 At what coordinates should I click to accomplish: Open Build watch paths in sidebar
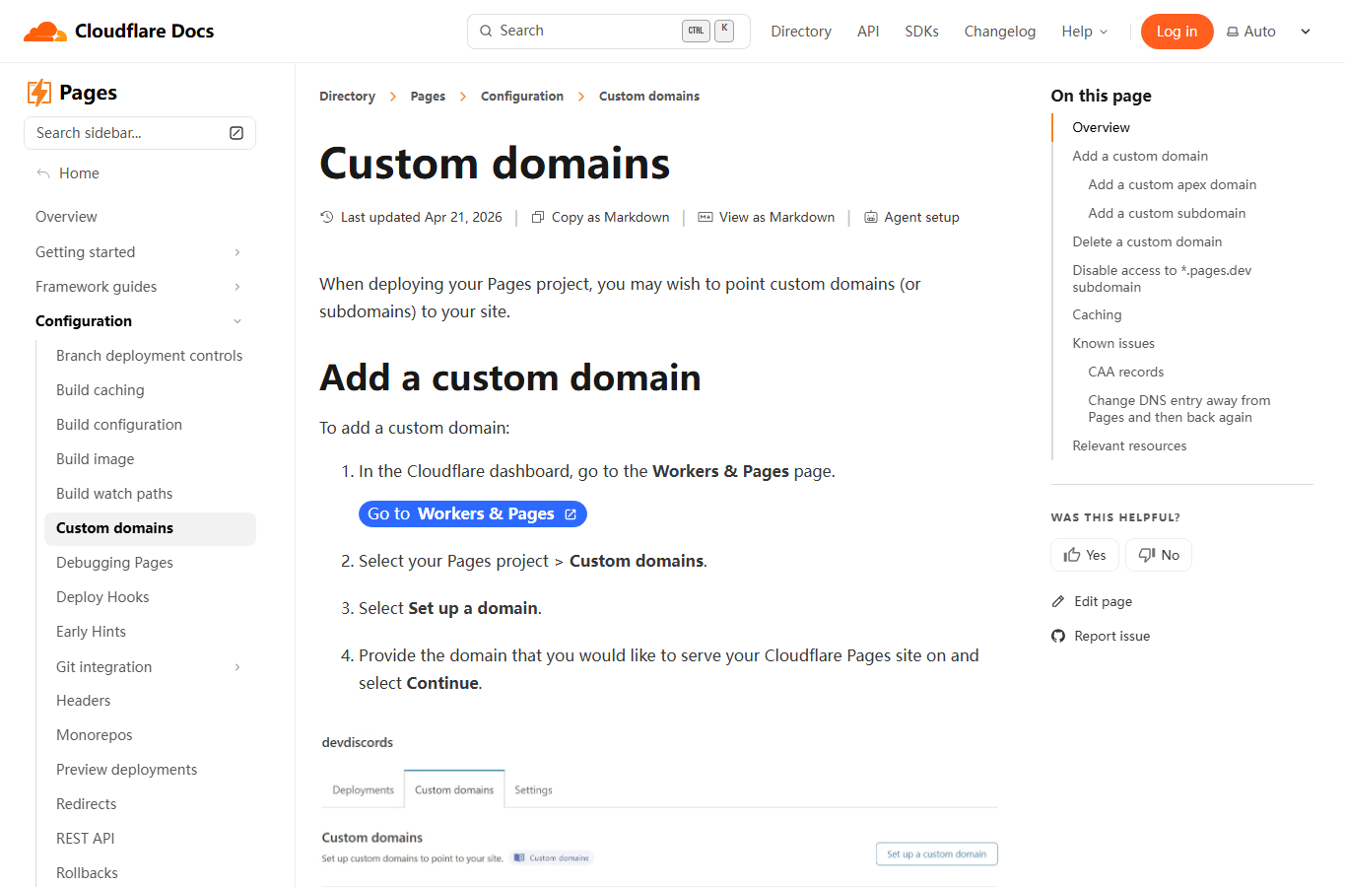114,494
